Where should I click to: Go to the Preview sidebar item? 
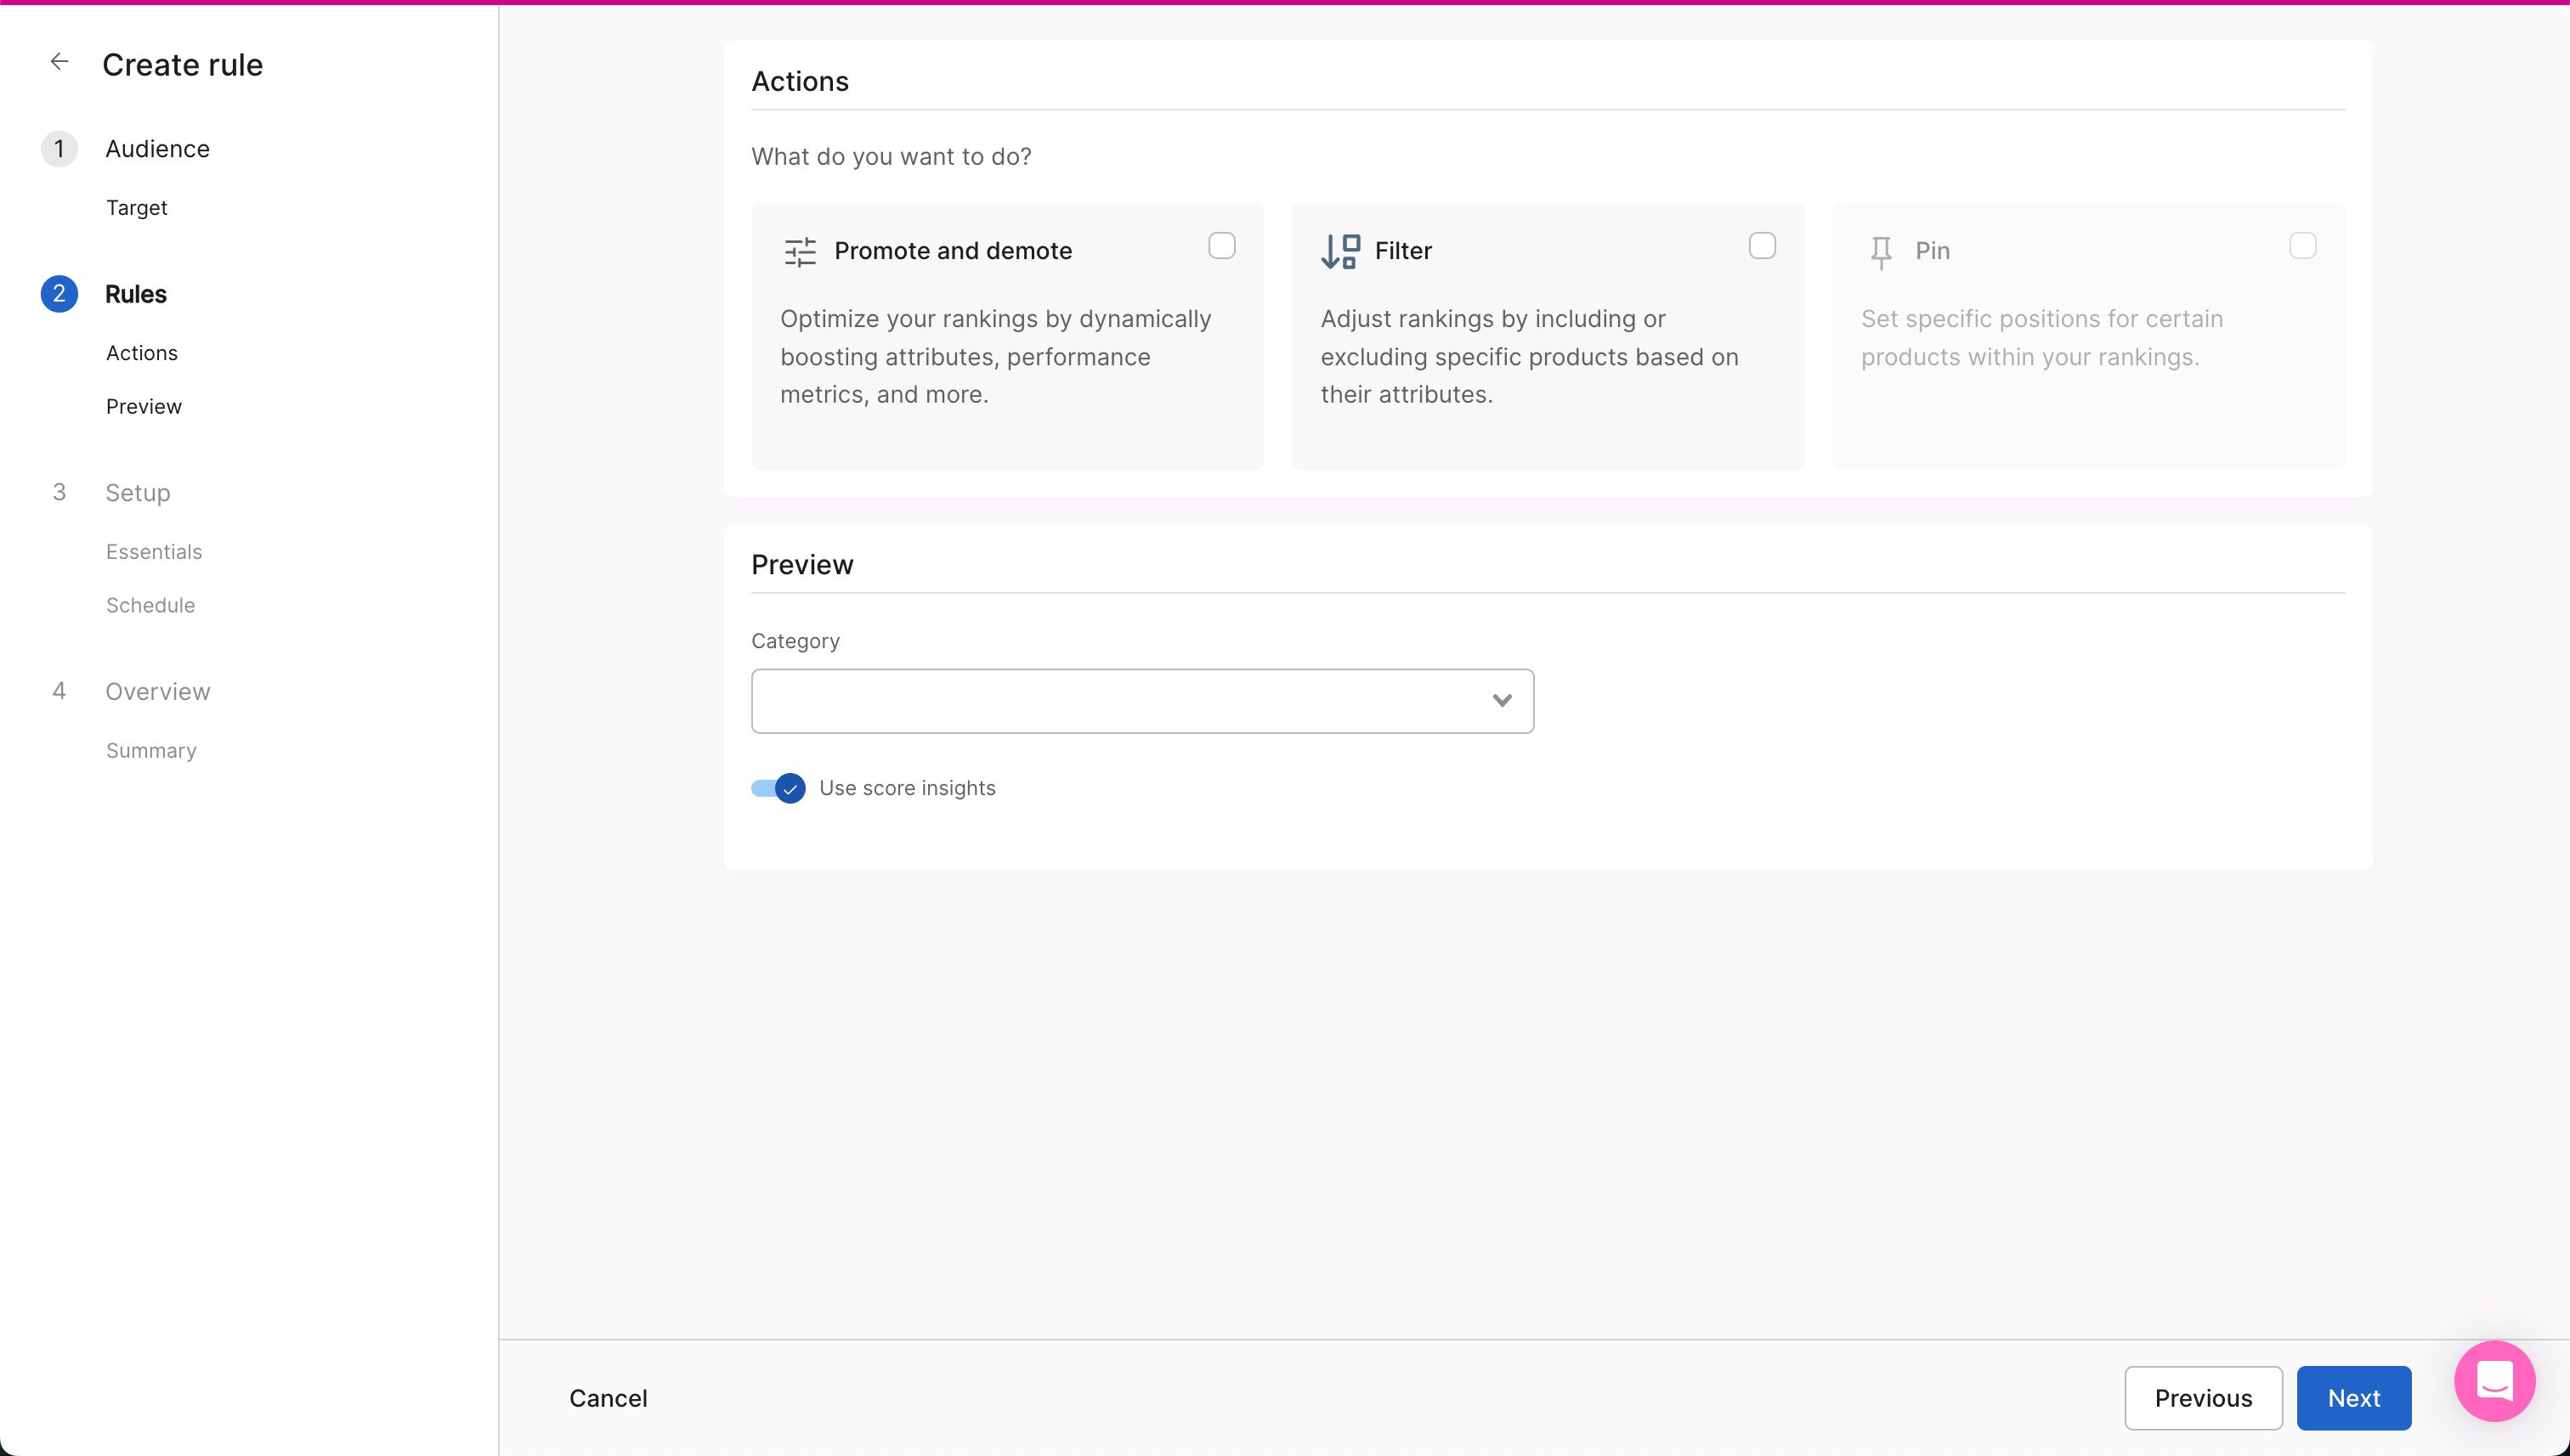click(x=143, y=406)
